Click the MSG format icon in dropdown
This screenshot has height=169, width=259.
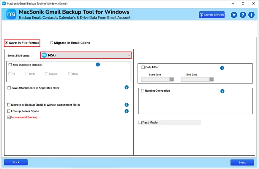44,55
